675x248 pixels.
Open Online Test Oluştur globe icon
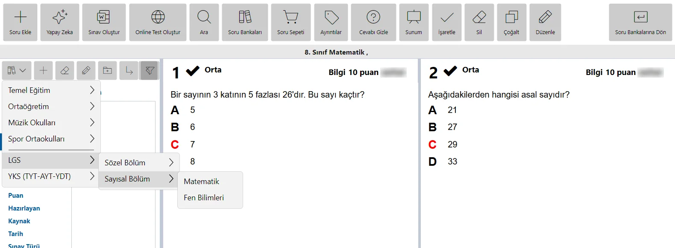tap(158, 17)
